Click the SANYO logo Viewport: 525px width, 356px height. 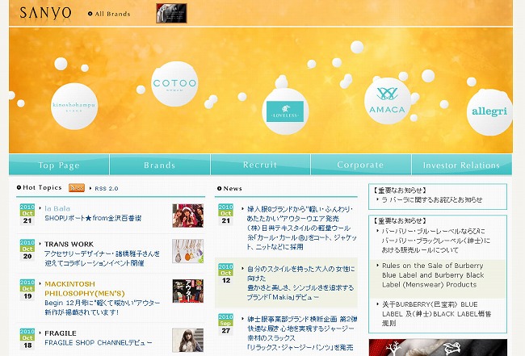[45, 13]
